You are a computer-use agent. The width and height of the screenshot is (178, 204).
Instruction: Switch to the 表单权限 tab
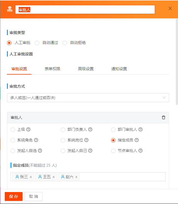coord(52,69)
